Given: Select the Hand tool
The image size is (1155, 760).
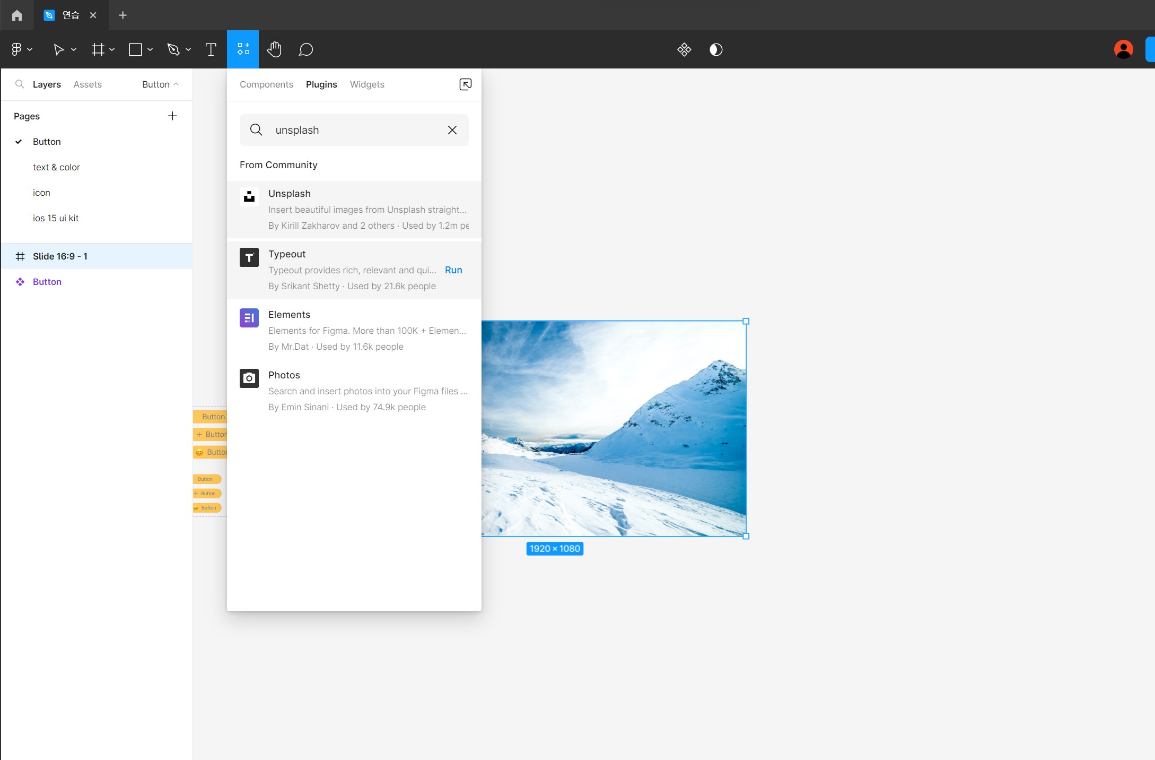Looking at the screenshot, I should (274, 49).
